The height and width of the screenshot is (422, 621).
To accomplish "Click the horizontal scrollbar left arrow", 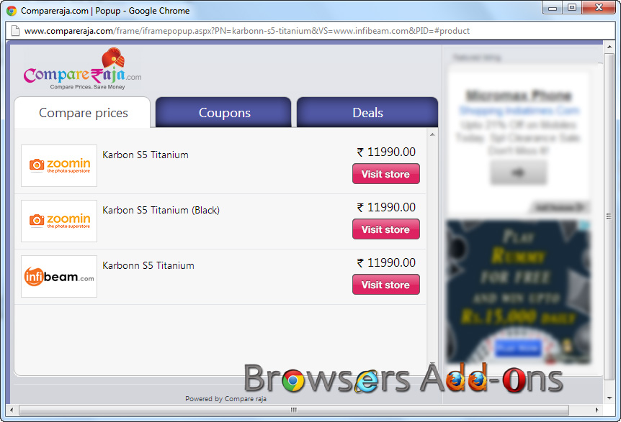I will point(11,410).
